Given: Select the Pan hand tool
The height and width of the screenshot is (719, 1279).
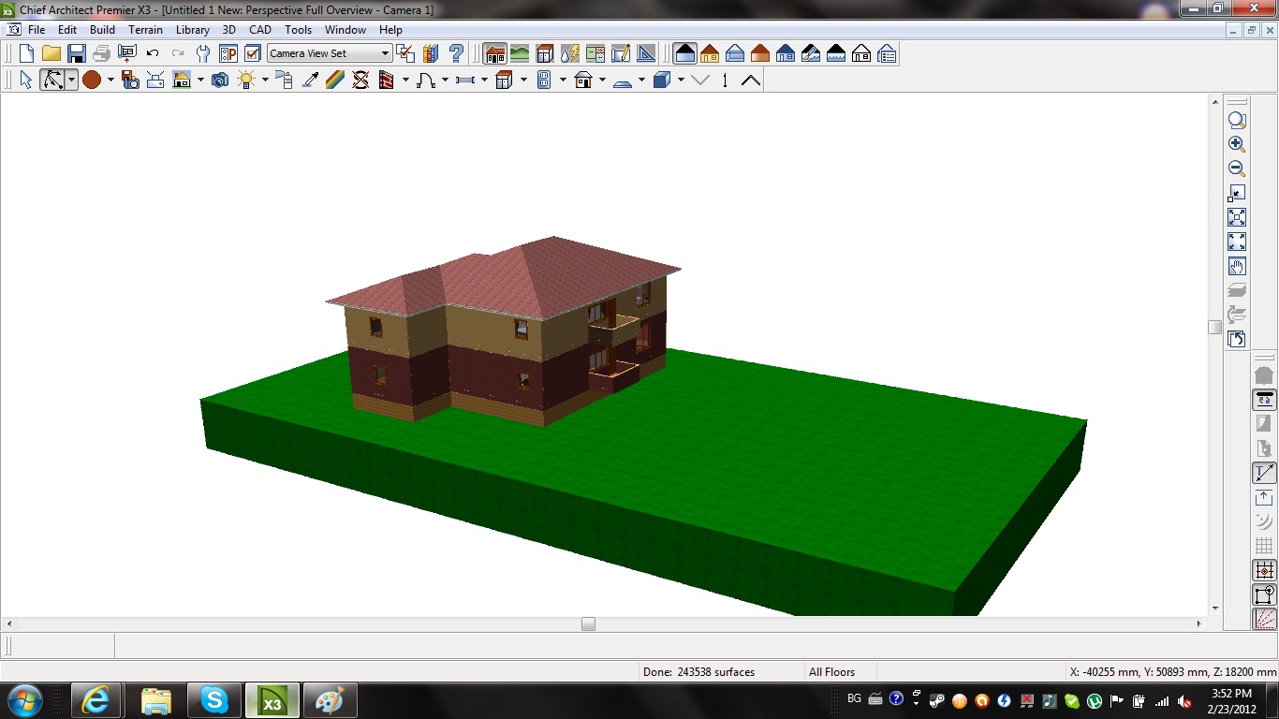Looking at the screenshot, I should coord(1237,267).
